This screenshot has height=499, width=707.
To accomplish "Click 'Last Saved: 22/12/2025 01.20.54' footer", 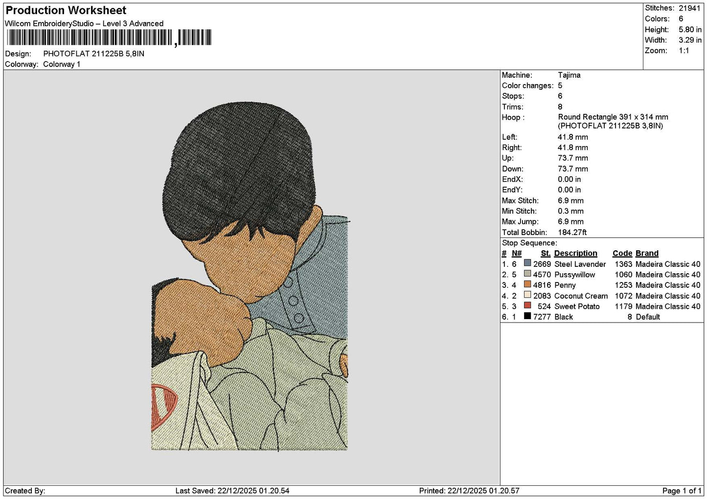I will [x=232, y=491].
